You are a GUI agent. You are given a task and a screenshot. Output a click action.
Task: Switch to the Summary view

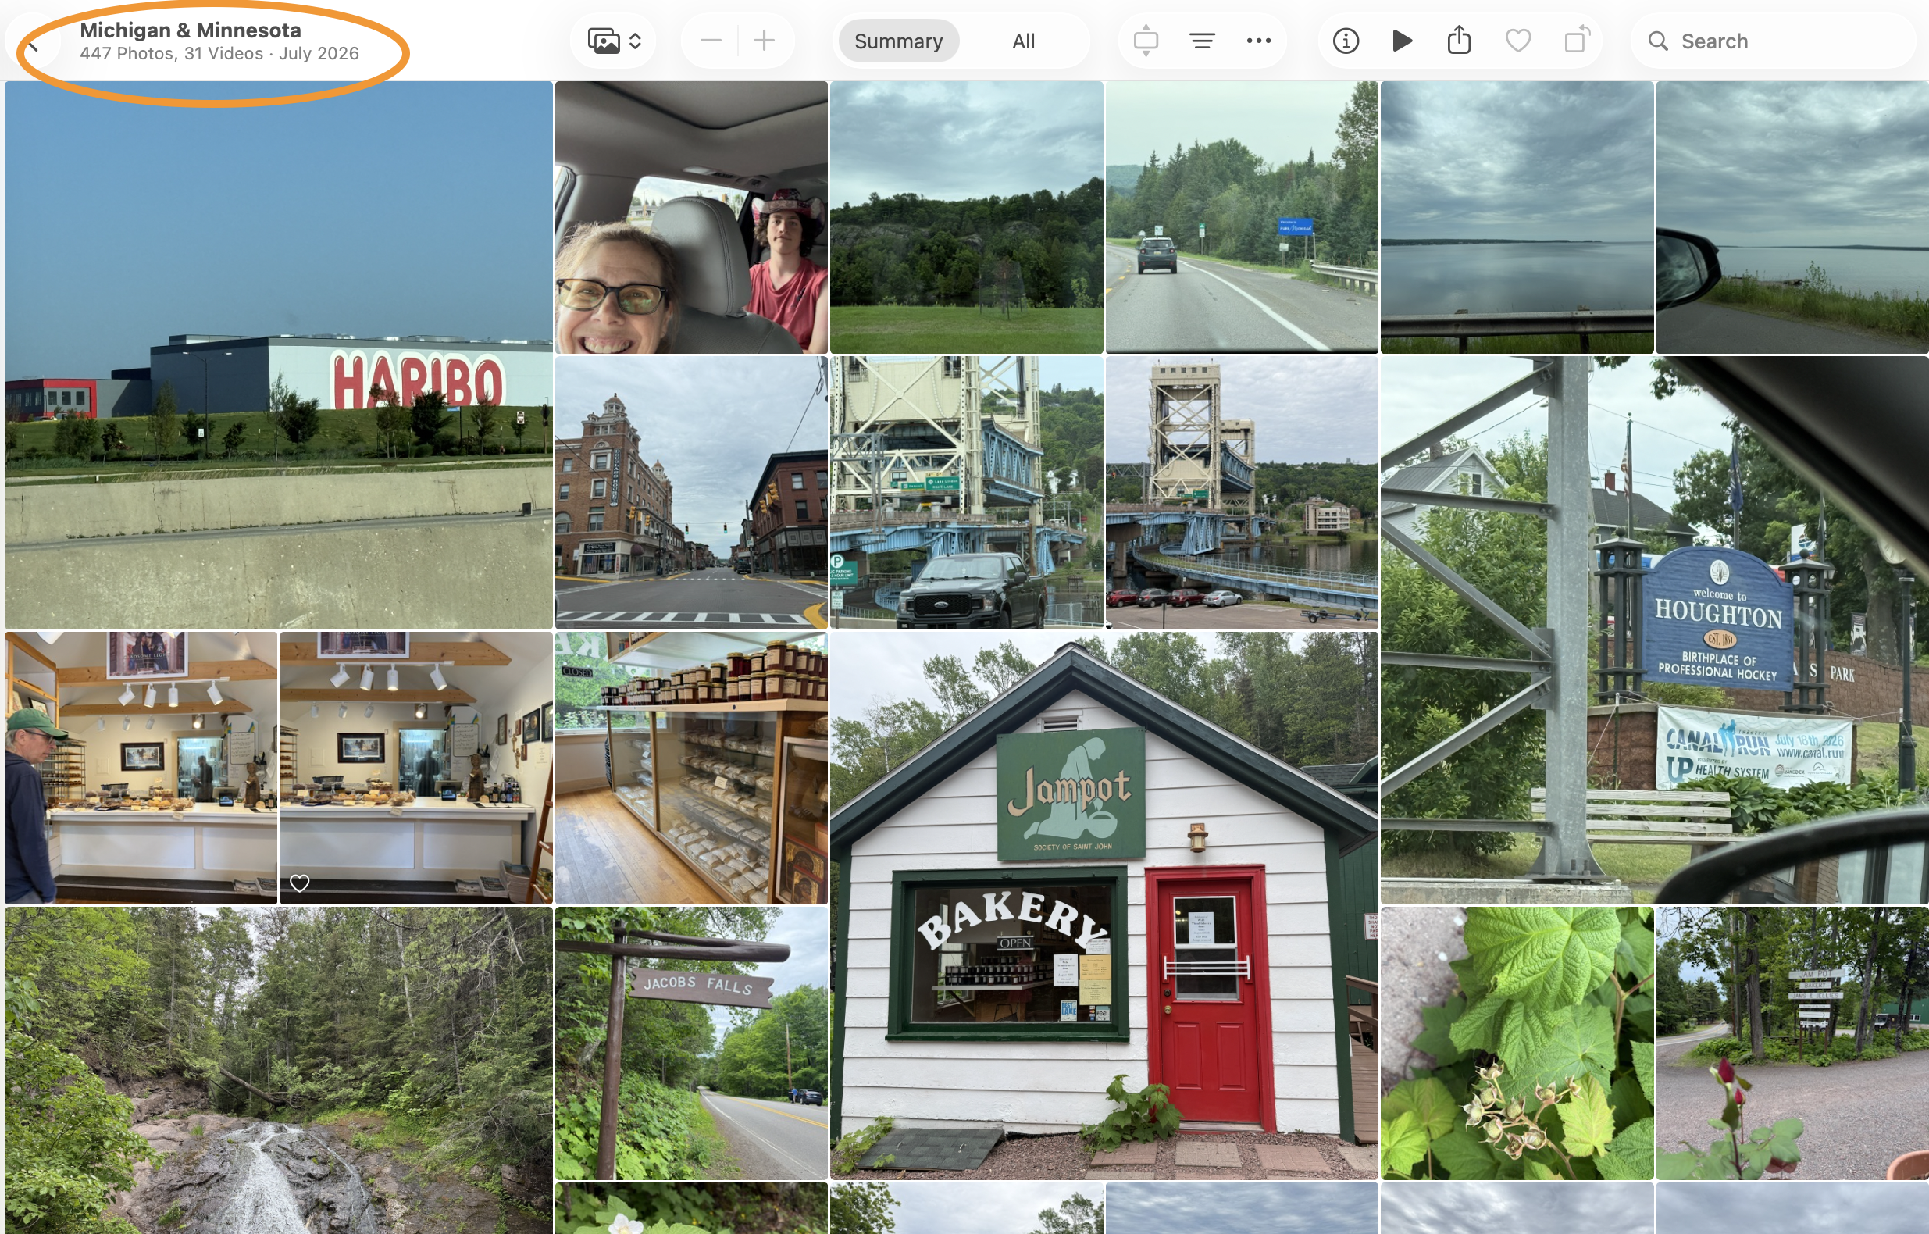898,41
